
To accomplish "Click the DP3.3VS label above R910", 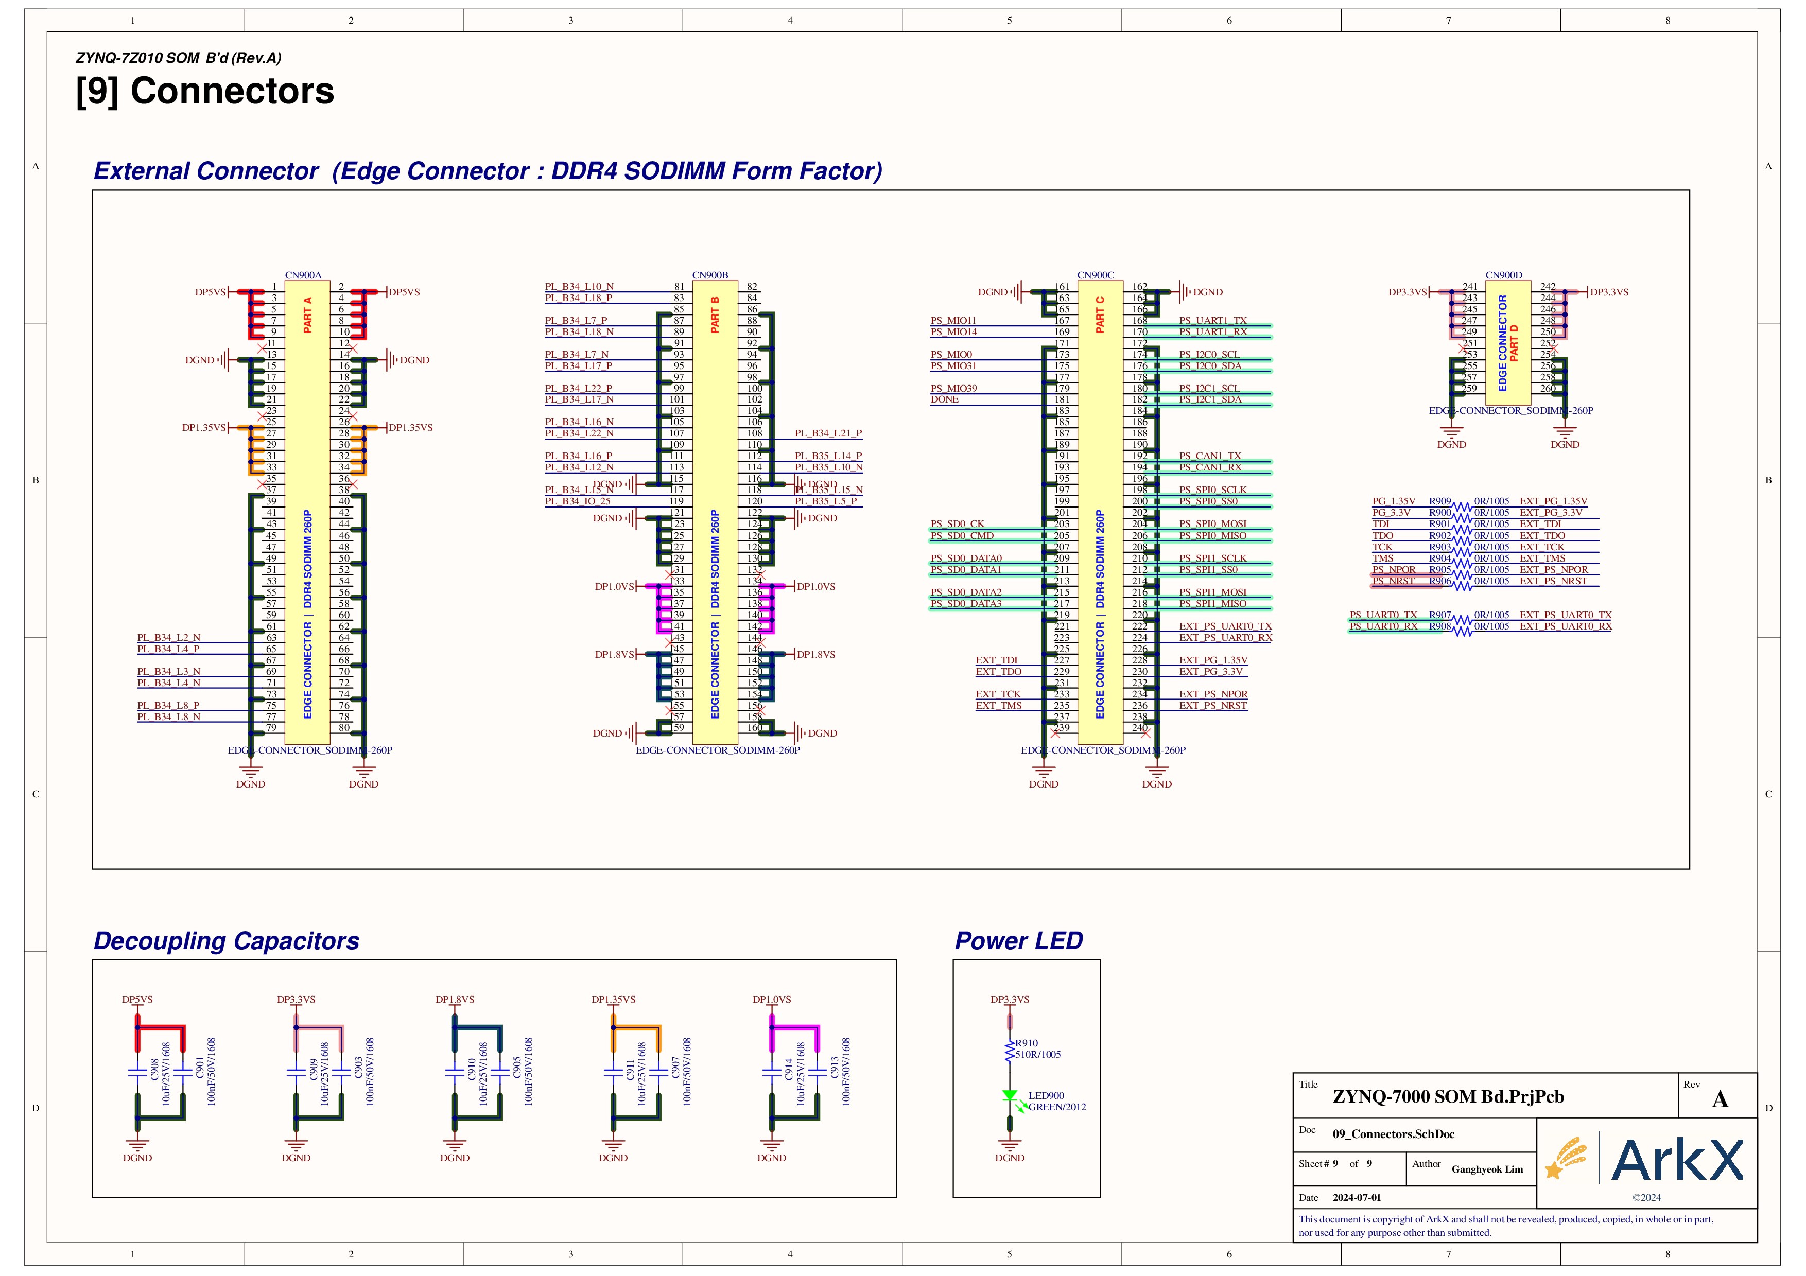I will tap(1010, 999).
